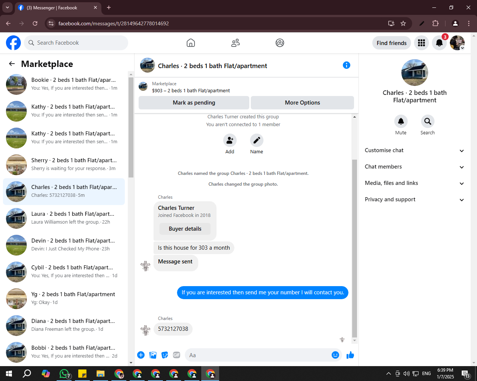Open the Bookie conversation
The width and height of the screenshot is (477, 381).
(64, 84)
